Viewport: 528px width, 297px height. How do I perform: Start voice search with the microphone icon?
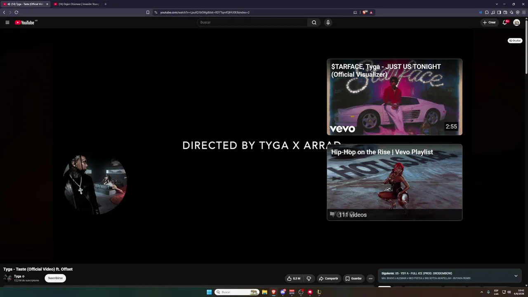click(328, 22)
